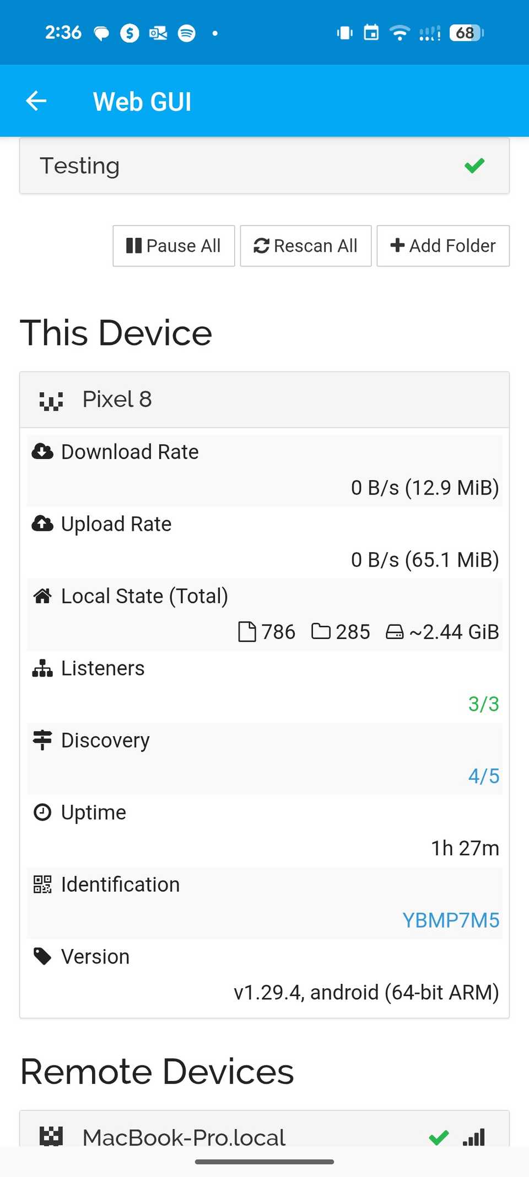529x1177 pixels.
Task: Click the Uptime clock icon
Action: click(42, 812)
